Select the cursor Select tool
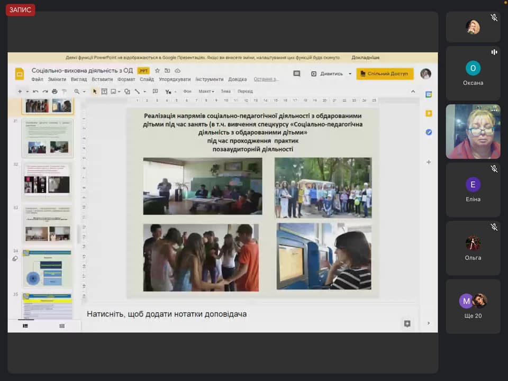The height and width of the screenshot is (381, 508). (95, 92)
